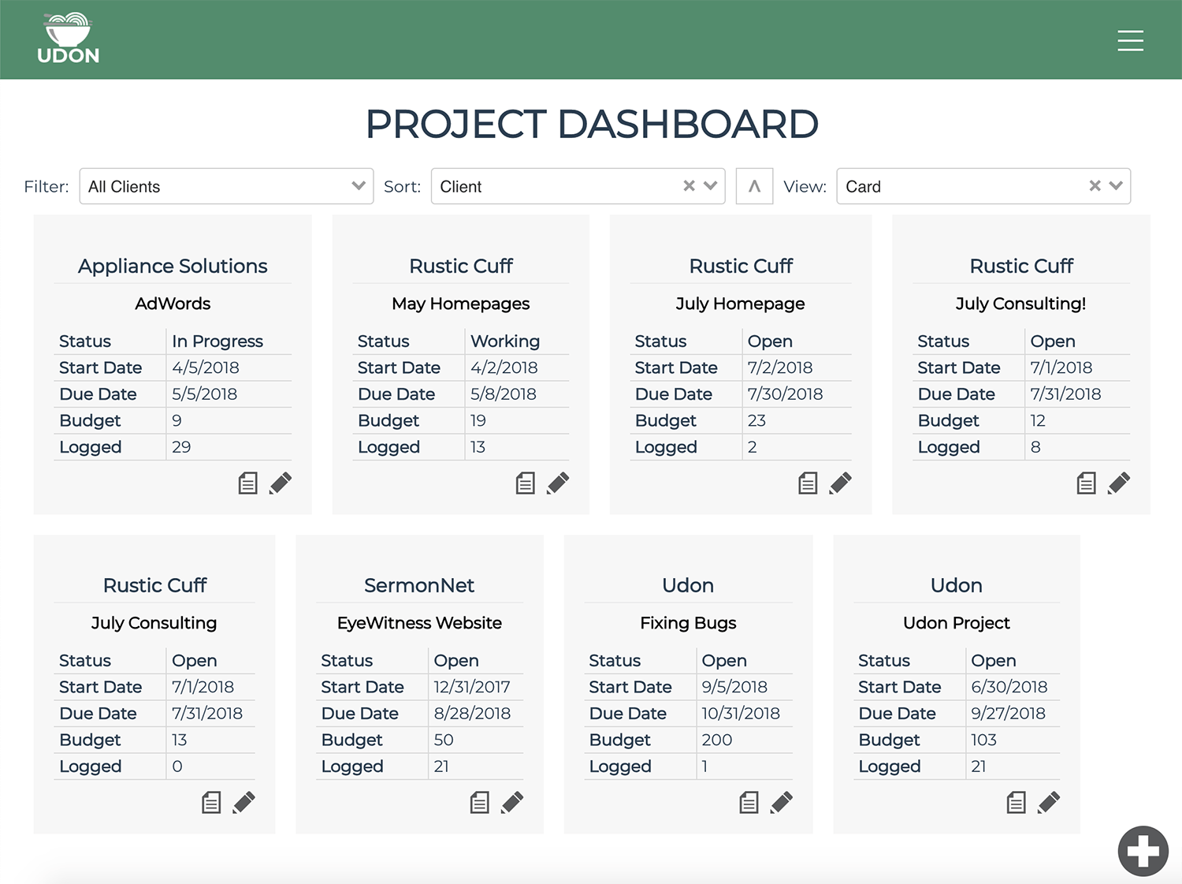Click the 8/28/2018 due date
1182x884 pixels.
(473, 714)
